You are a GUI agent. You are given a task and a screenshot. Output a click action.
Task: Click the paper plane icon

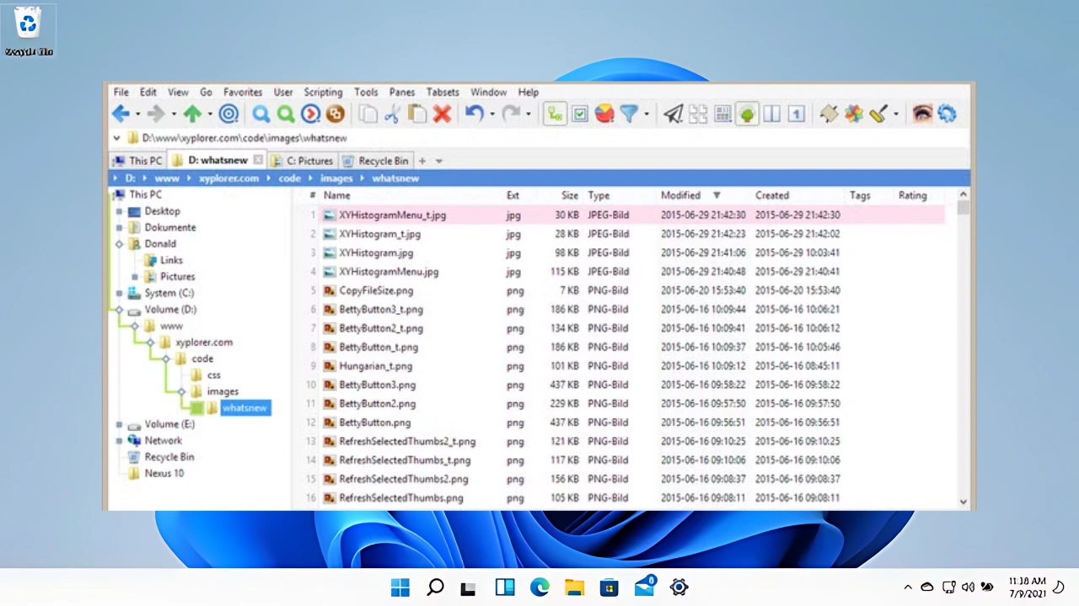tap(673, 114)
